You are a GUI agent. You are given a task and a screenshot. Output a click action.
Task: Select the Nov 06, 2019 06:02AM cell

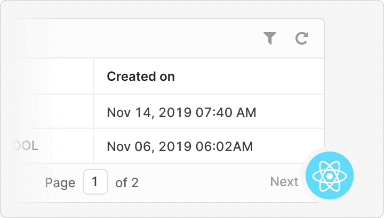click(180, 146)
